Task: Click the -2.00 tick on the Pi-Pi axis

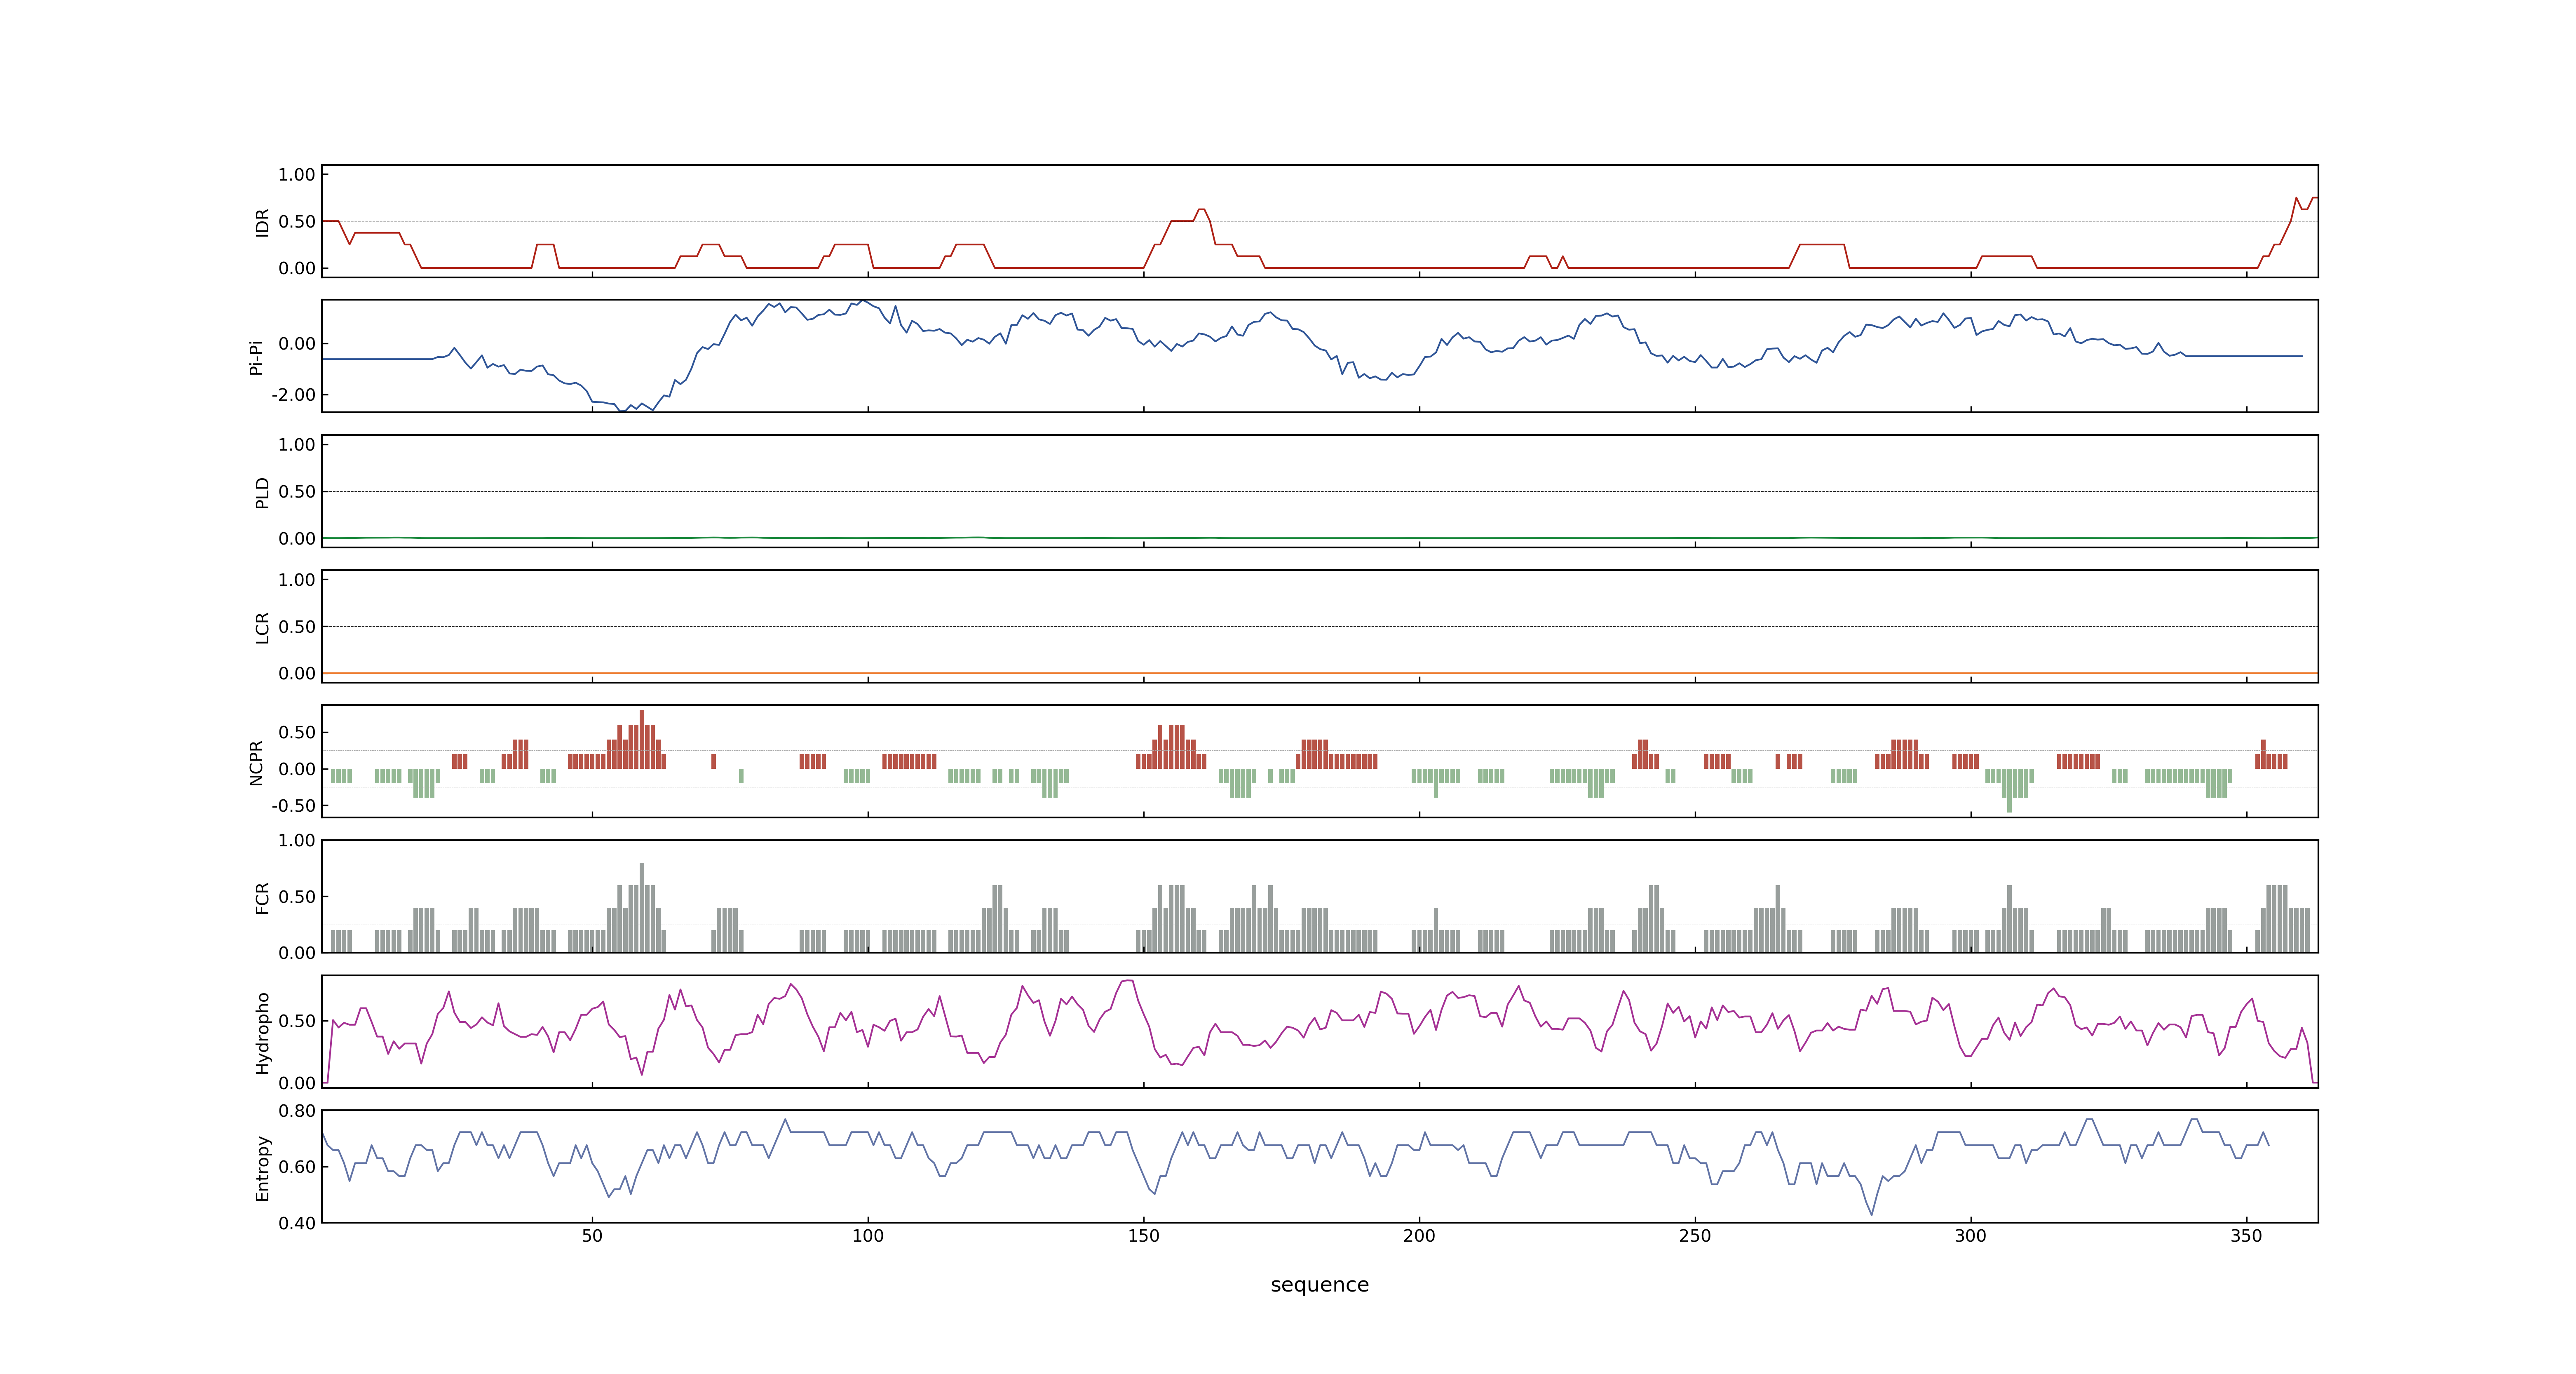Action: 293,395
